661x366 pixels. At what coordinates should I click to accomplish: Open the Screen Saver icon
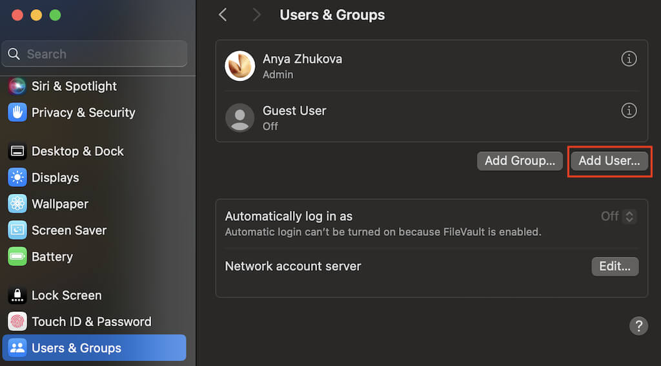pyautogui.click(x=17, y=230)
